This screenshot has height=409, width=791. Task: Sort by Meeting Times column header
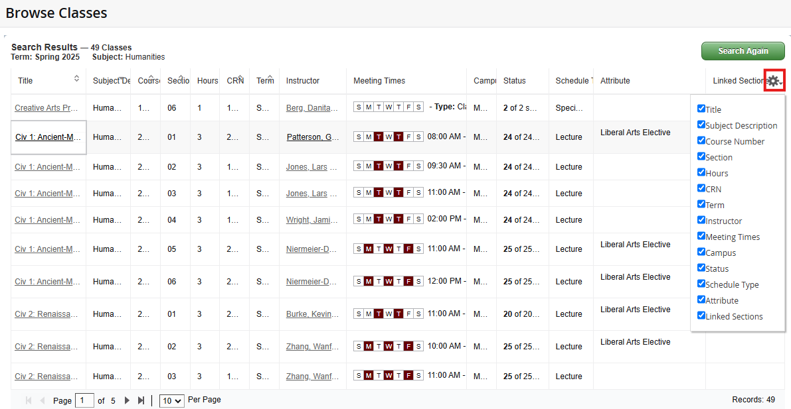coord(379,81)
